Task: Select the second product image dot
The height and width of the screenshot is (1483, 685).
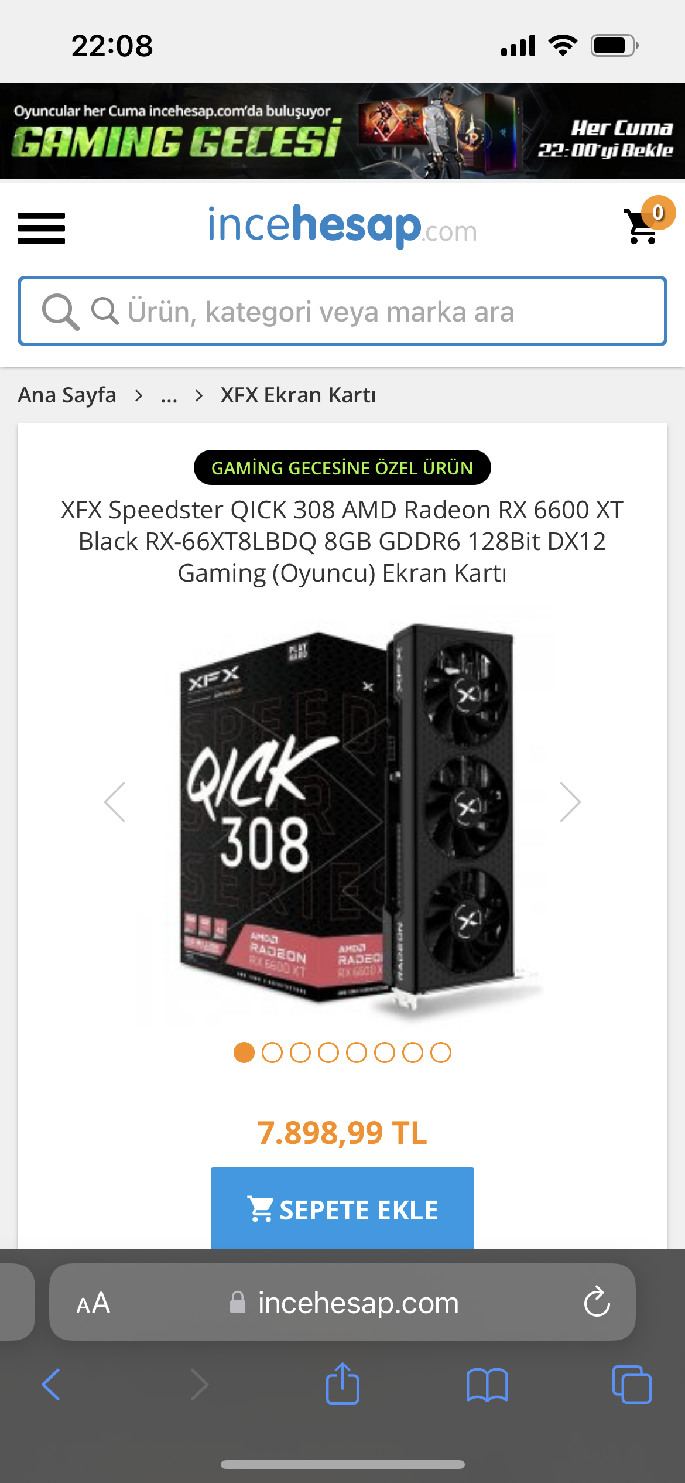Action: (272, 1053)
